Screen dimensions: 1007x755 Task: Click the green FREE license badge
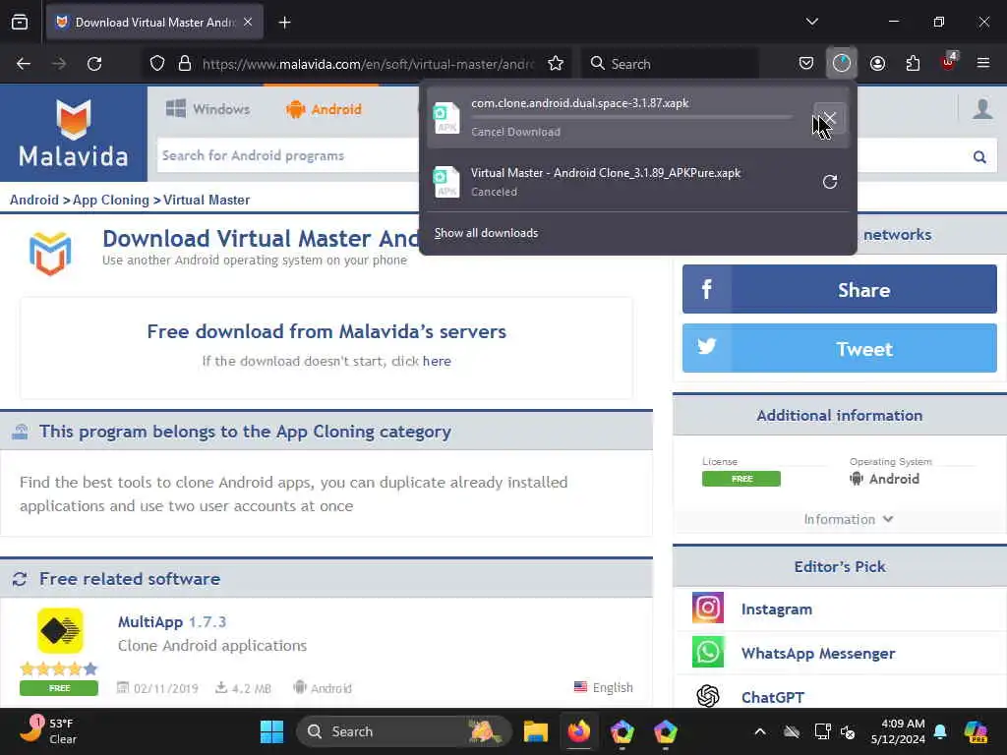click(741, 479)
